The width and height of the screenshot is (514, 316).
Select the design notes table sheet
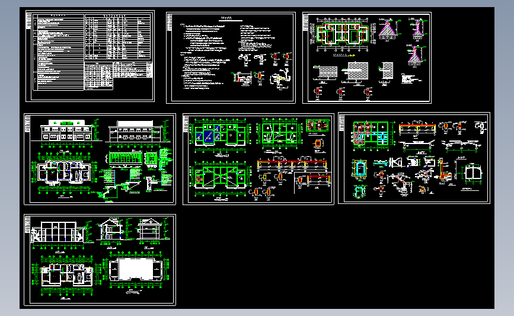tap(90, 56)
